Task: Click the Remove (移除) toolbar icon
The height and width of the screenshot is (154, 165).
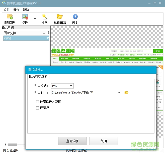Action: 25,17
